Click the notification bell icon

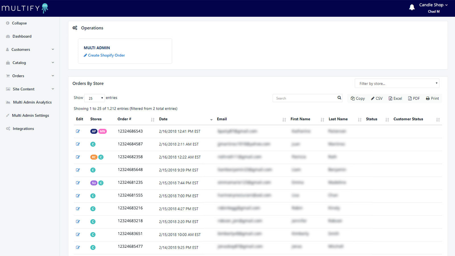click(x=412, y=7)
